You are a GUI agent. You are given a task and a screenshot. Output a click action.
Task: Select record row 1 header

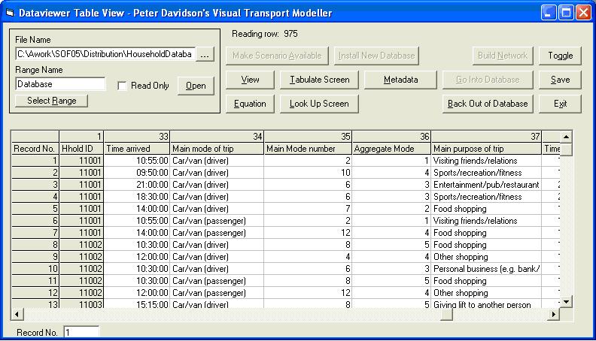(35, 161)
